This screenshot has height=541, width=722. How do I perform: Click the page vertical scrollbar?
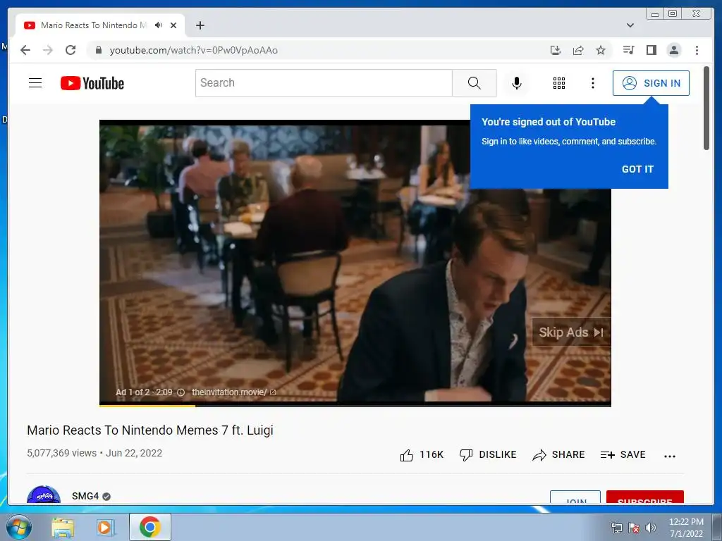(706, 108)
